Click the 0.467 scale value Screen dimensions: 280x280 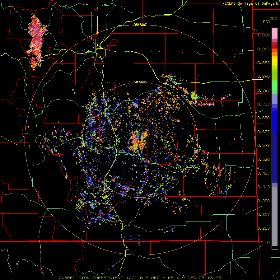pos(264,173)
